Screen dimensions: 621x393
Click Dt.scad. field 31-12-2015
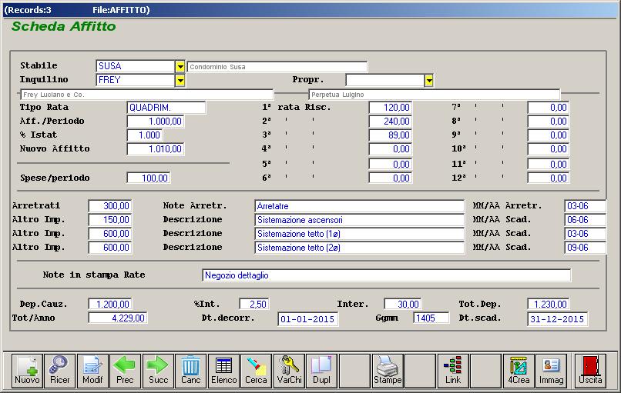[558, 319]
